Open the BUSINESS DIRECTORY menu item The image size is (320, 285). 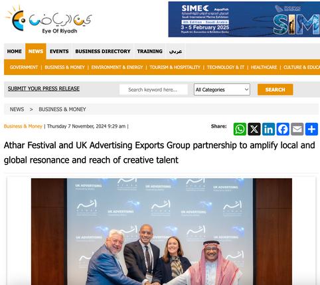pos(103,51)
